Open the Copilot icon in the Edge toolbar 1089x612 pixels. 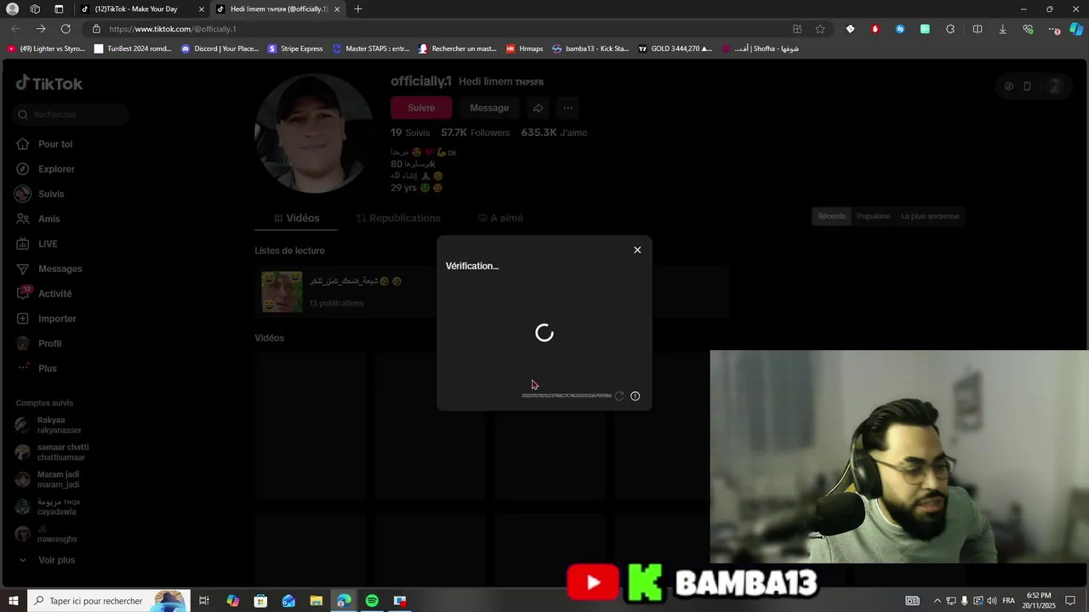1076,29
